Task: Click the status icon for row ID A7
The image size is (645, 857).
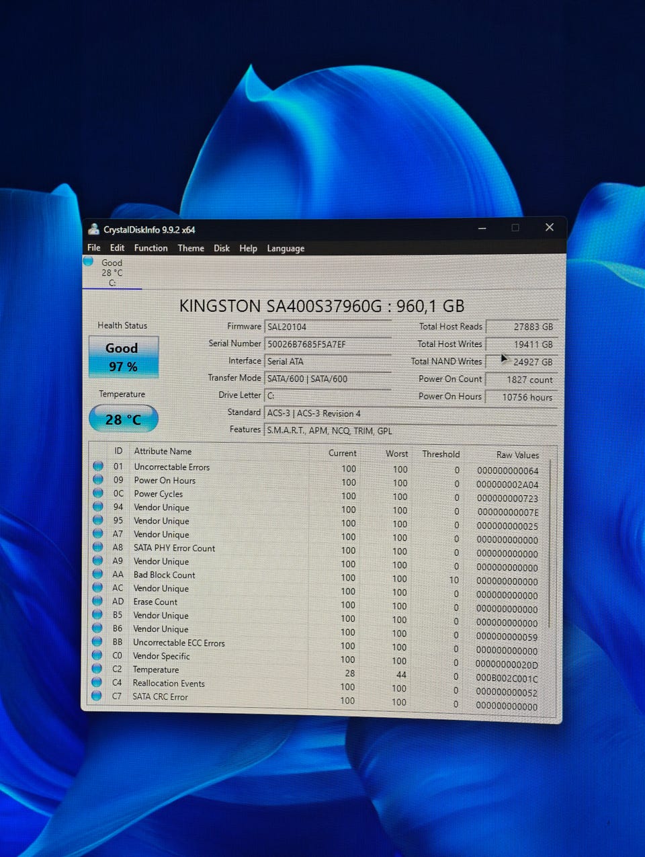Action: click(98, 534)
